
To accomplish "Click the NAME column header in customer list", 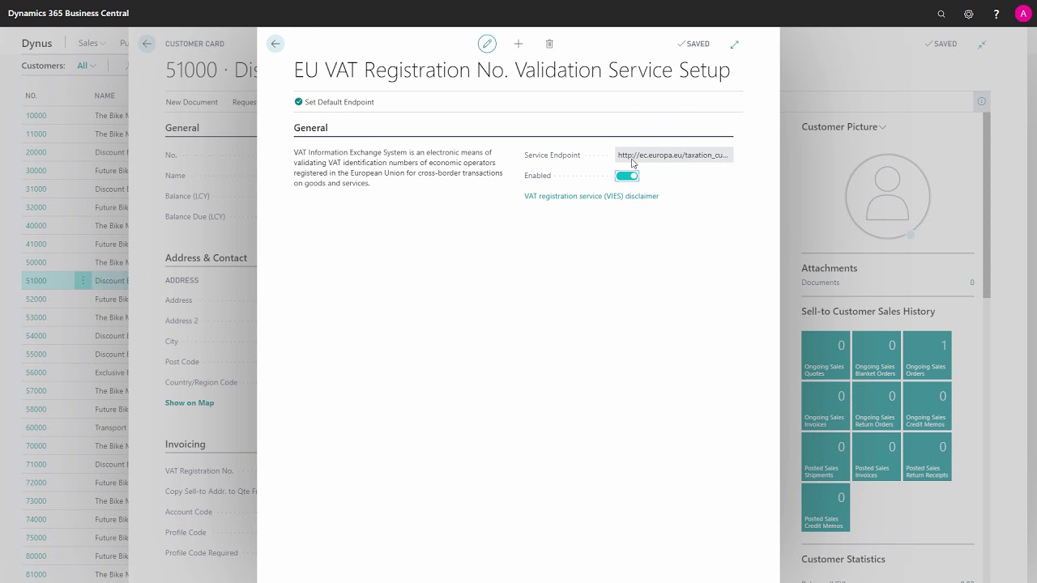I will (x=105, y=96).
